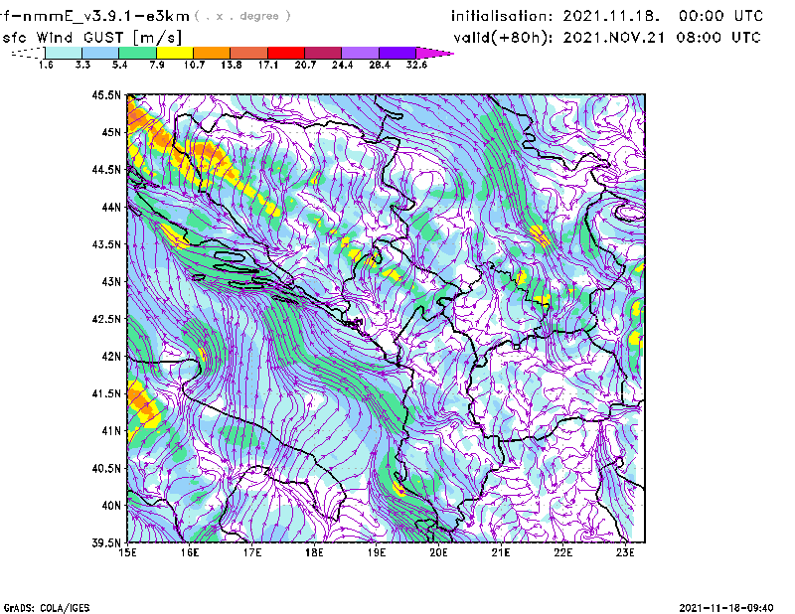The image size is (795, 614).
Task: Click the 19E longitude label
Action: (377, 552)
